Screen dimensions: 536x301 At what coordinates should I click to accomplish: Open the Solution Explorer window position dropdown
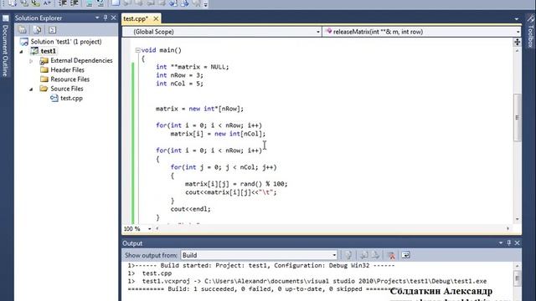coord(97,18)
